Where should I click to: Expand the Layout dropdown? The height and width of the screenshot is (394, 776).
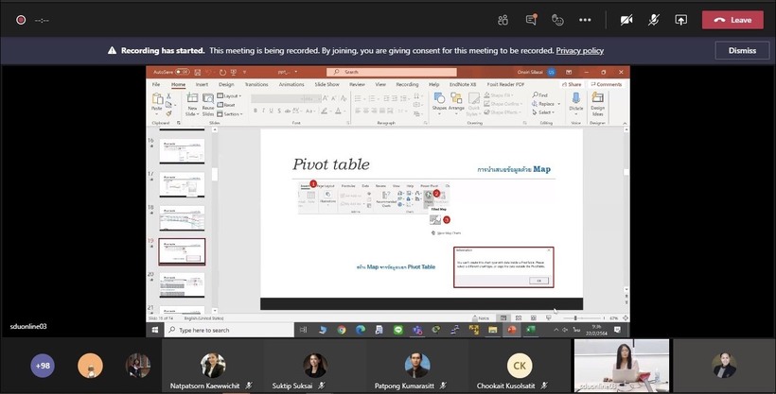click(x=230, y=95)
